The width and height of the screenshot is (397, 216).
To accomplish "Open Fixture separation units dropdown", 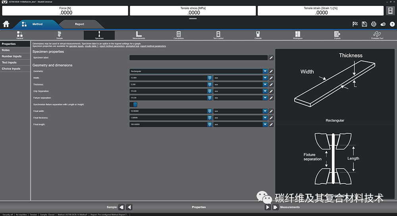I will (x=265, y=98).
